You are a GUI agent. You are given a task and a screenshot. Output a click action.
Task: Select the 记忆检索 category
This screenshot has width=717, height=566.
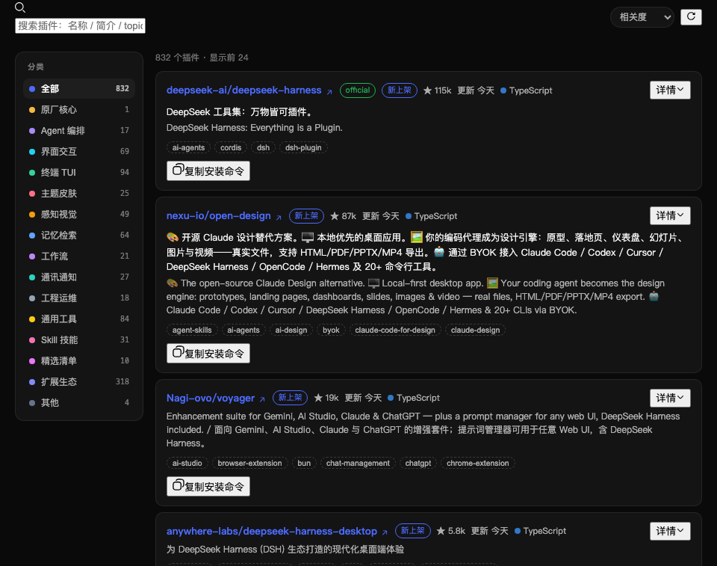coord(79,235)
